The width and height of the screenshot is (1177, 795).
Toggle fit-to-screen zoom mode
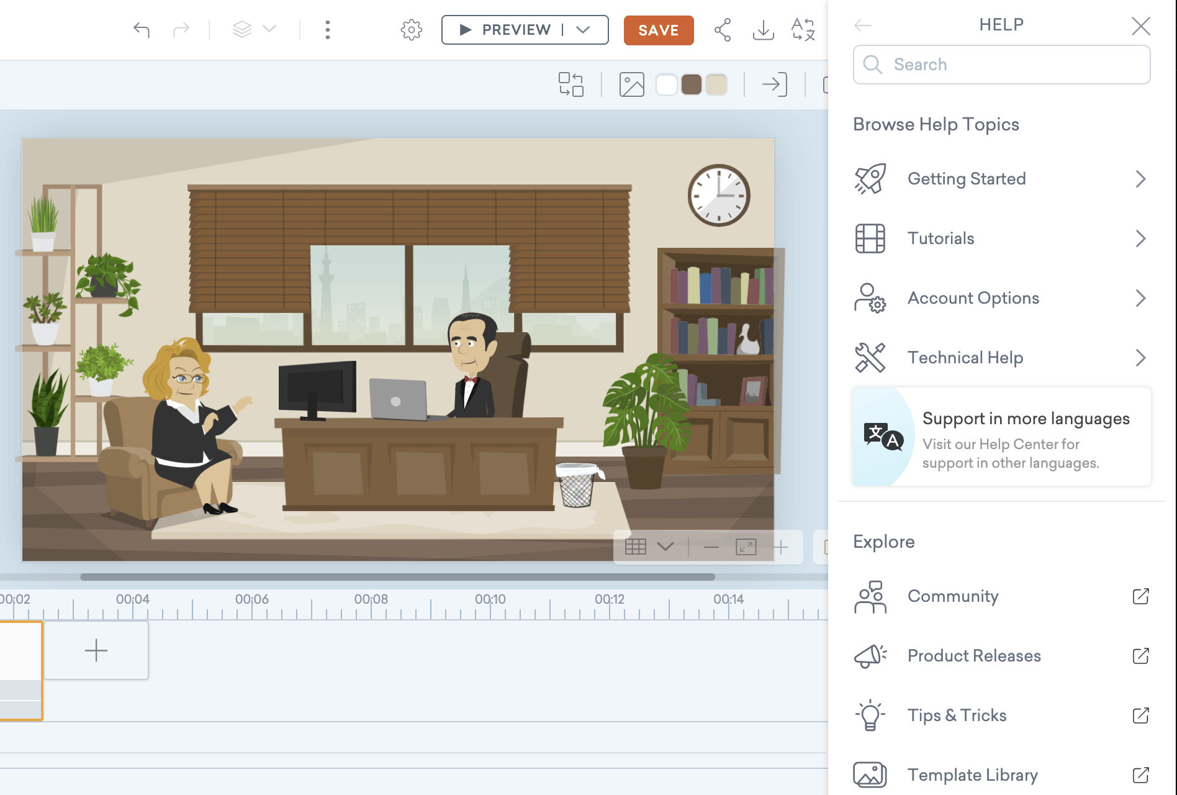(x=746, y=547)
